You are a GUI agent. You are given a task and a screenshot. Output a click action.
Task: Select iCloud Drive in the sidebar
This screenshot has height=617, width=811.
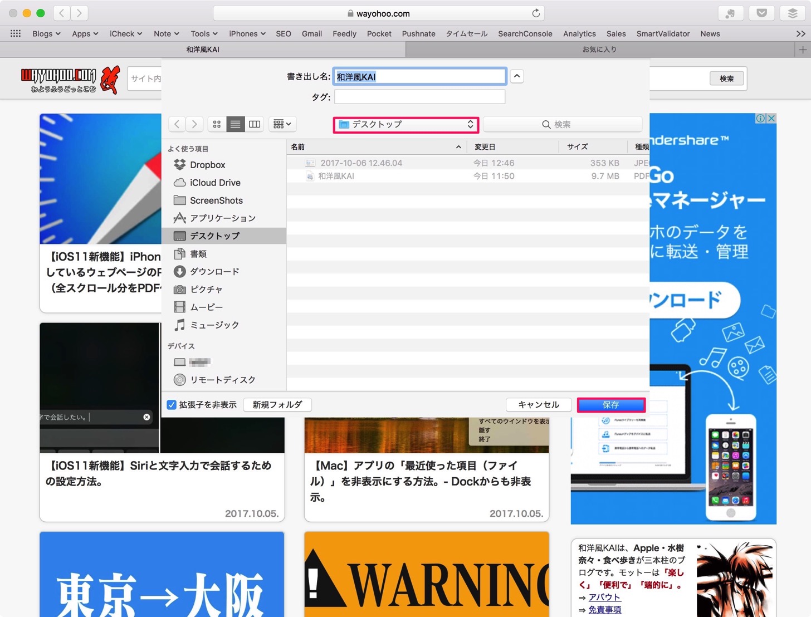click(x=224, y=183)
